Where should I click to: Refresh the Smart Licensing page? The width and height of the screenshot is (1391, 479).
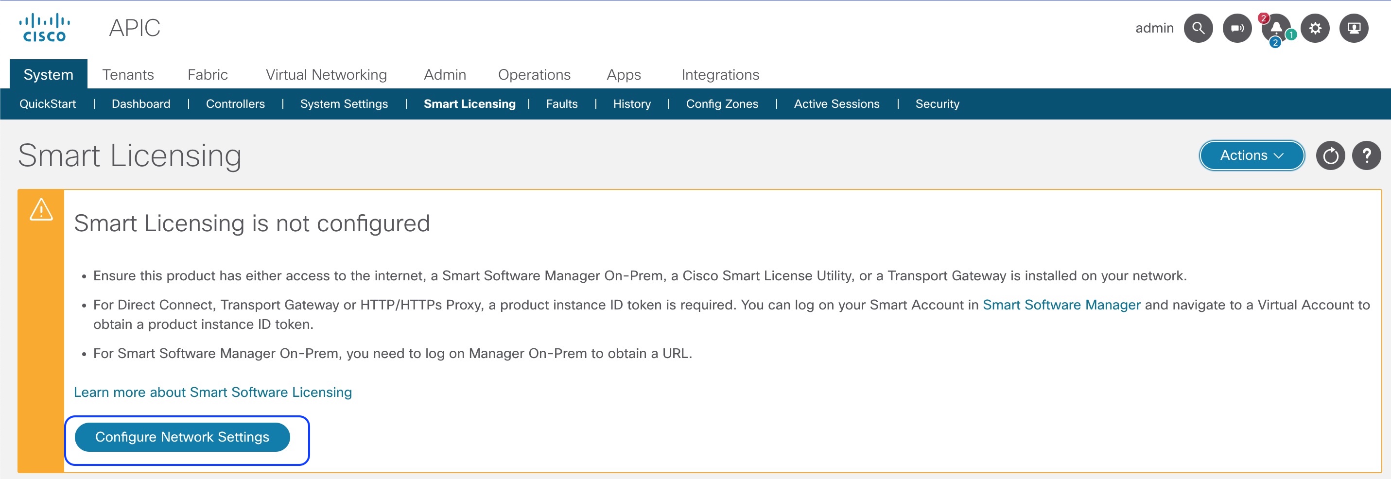[x=1331, y=156]
